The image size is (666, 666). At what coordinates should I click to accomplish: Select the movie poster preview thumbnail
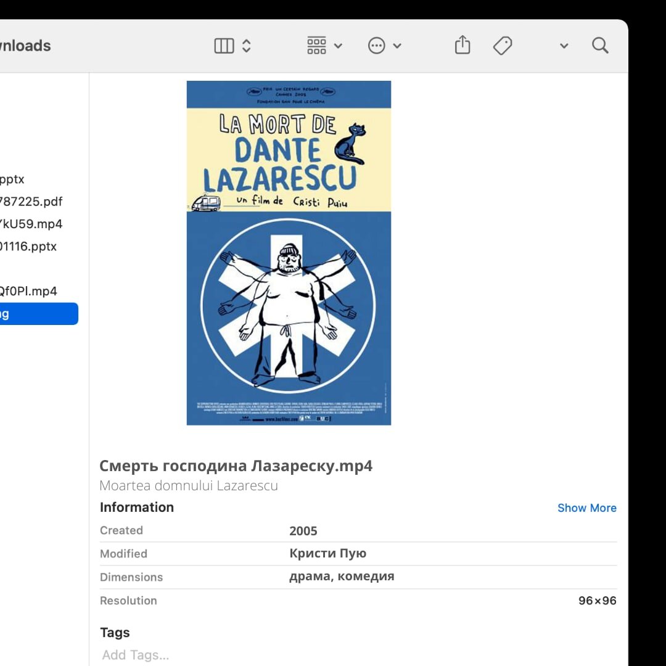[289, 253]
